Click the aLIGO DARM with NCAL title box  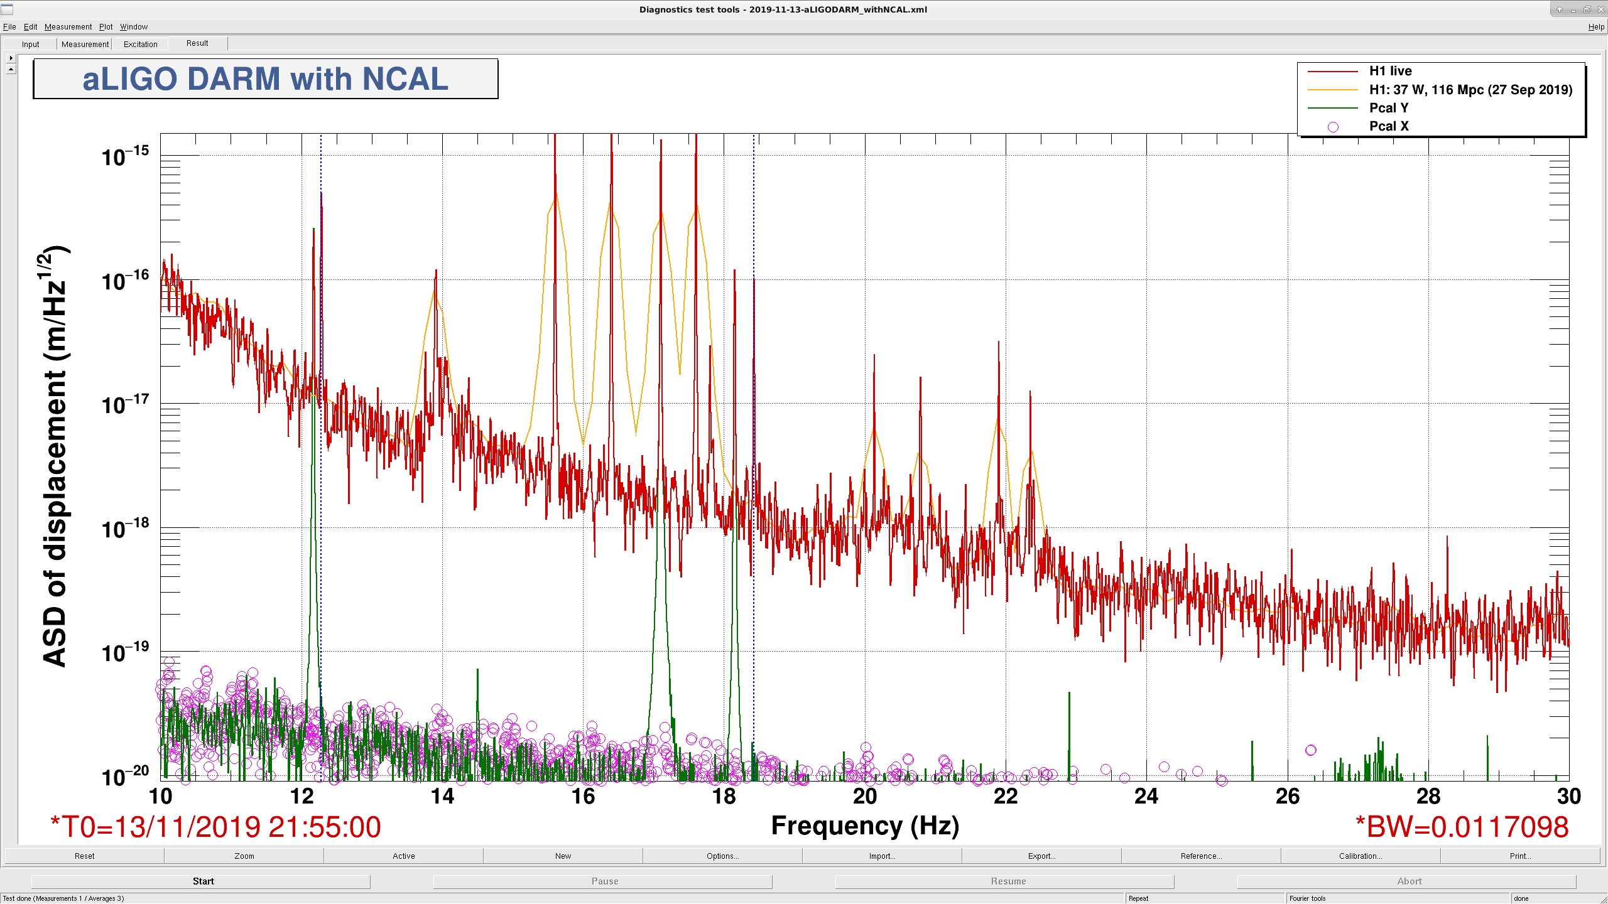266,79
